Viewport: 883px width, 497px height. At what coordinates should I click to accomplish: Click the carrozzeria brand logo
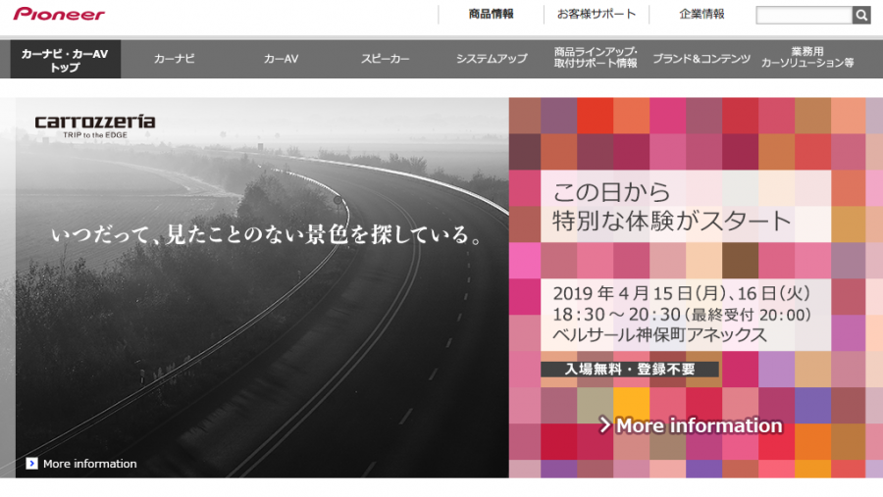click(95, 124)
